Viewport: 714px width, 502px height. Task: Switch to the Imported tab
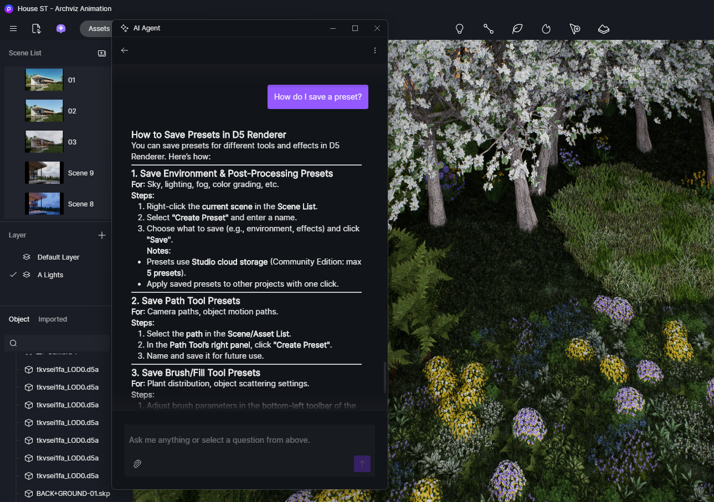click(53, 319)
